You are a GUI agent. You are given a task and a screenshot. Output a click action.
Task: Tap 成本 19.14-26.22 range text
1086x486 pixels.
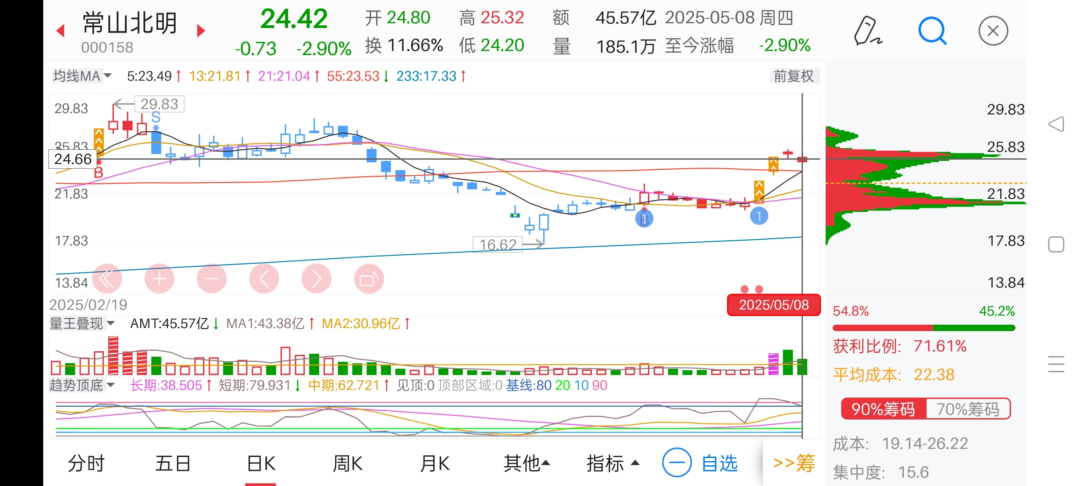(901, 443)
